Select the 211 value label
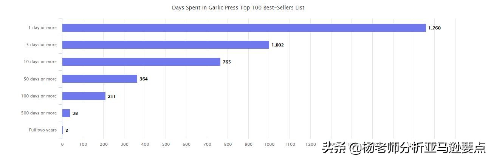The height and width of the screenshot is (159, 491). [x=112, y=96]
